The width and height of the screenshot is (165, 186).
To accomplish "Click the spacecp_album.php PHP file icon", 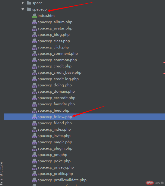I will coord(34,22).
